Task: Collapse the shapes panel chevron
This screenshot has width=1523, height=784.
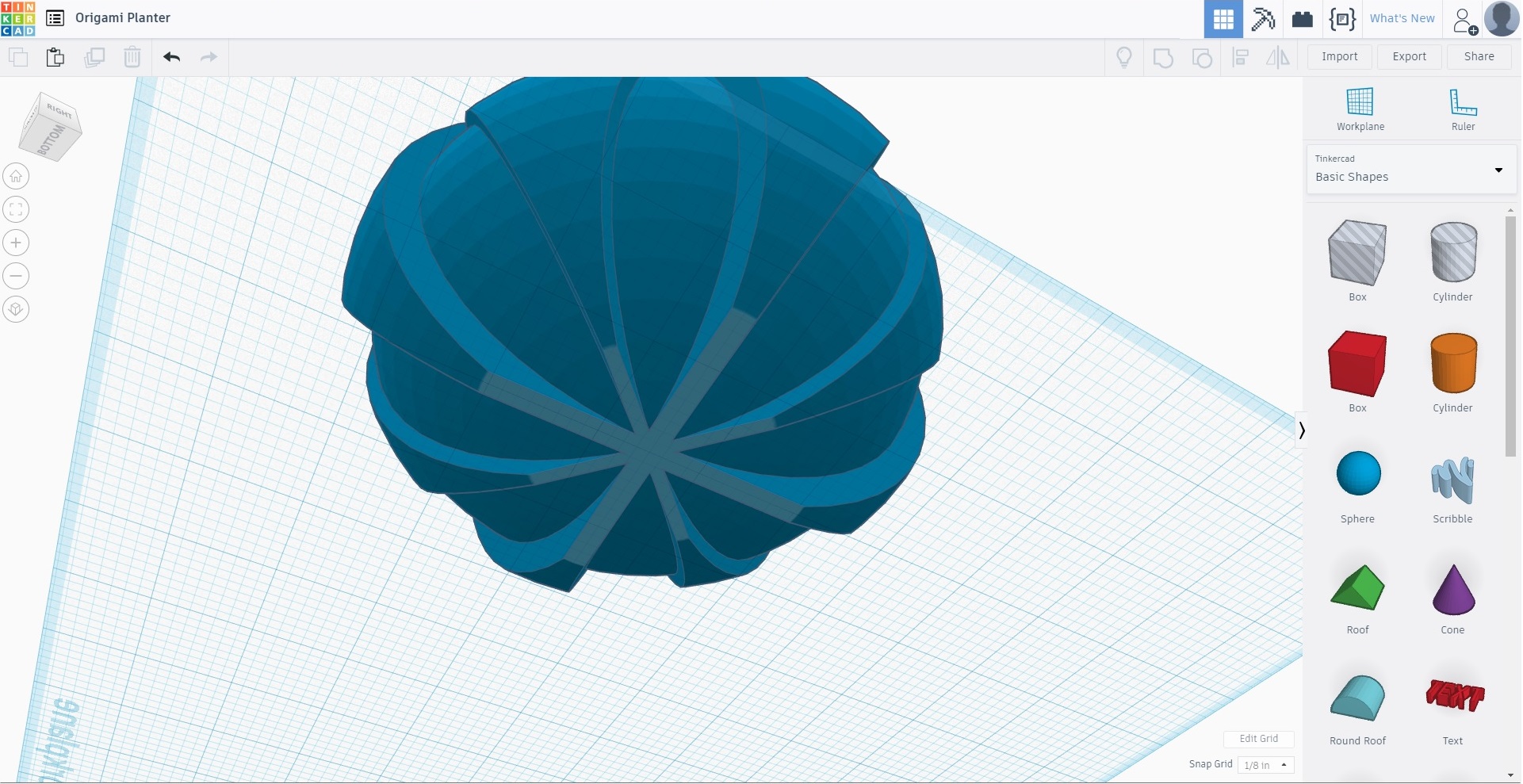Action: tap(1301, 430)
